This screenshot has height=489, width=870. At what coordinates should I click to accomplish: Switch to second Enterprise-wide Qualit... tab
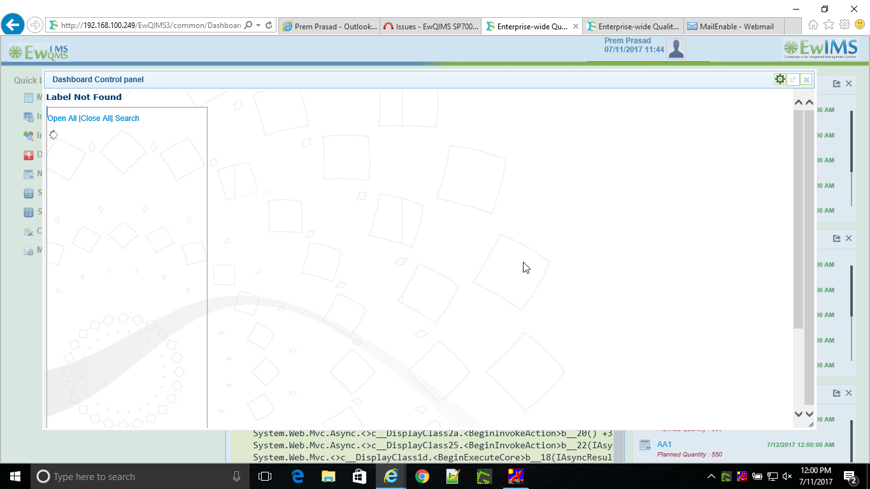pyautogui.click(x=633, y=26)
